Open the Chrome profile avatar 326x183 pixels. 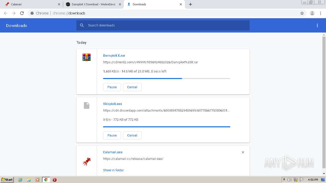[x=312, y=13]
